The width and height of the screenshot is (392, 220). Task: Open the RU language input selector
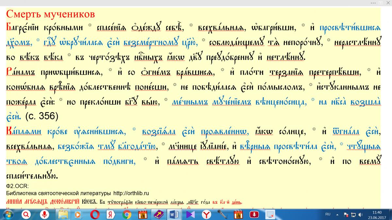[328, 214]
